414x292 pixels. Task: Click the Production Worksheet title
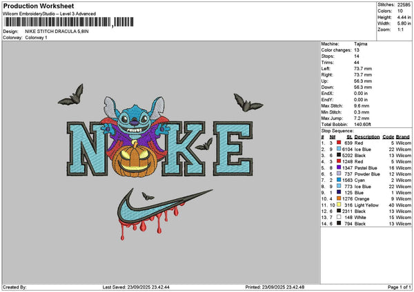pos(39,6)
